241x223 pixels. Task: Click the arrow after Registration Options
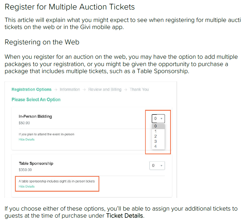tap(56, 90)
